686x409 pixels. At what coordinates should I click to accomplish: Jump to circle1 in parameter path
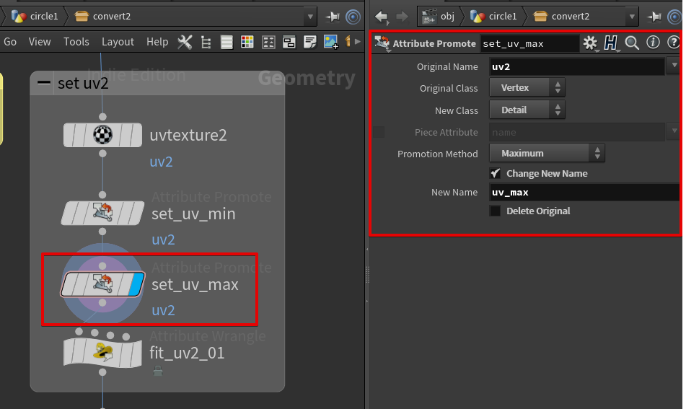(x=493, y=16)
